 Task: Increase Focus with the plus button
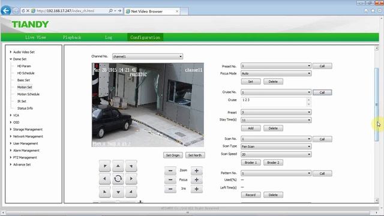196,180
